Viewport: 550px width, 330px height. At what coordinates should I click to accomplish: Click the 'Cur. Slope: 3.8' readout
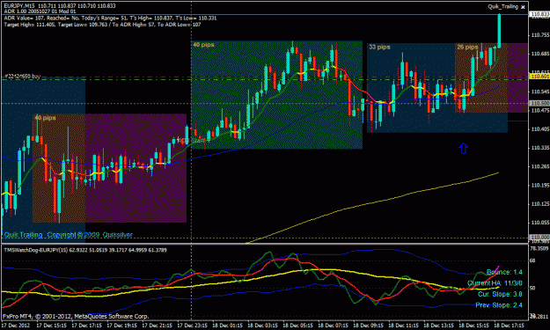point(500,294)
